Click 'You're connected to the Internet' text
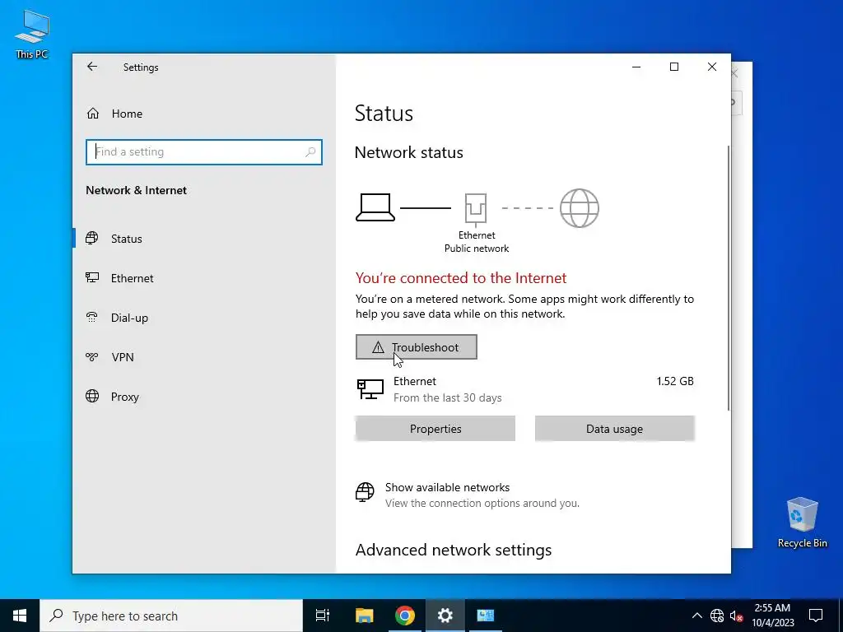This screenshot has height=632, width=843. [x=461, y=278]
